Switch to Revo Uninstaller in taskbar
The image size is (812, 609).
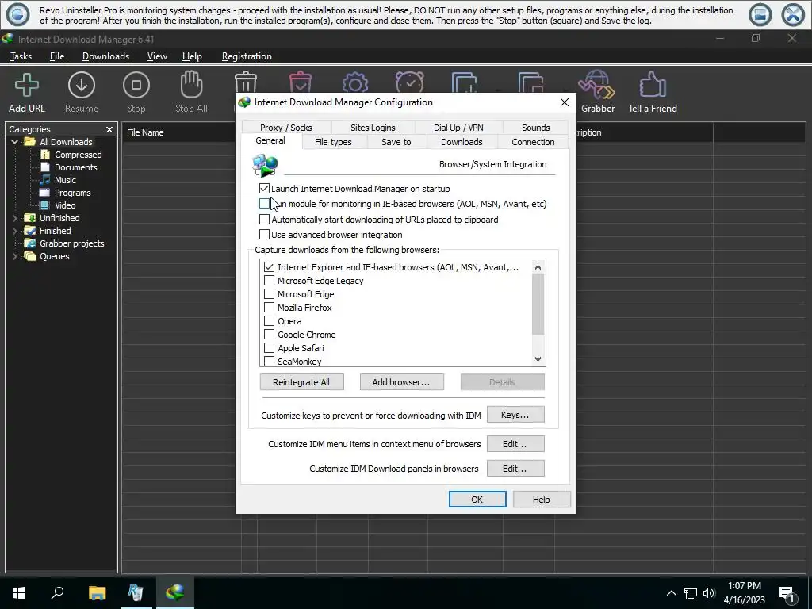136,592
